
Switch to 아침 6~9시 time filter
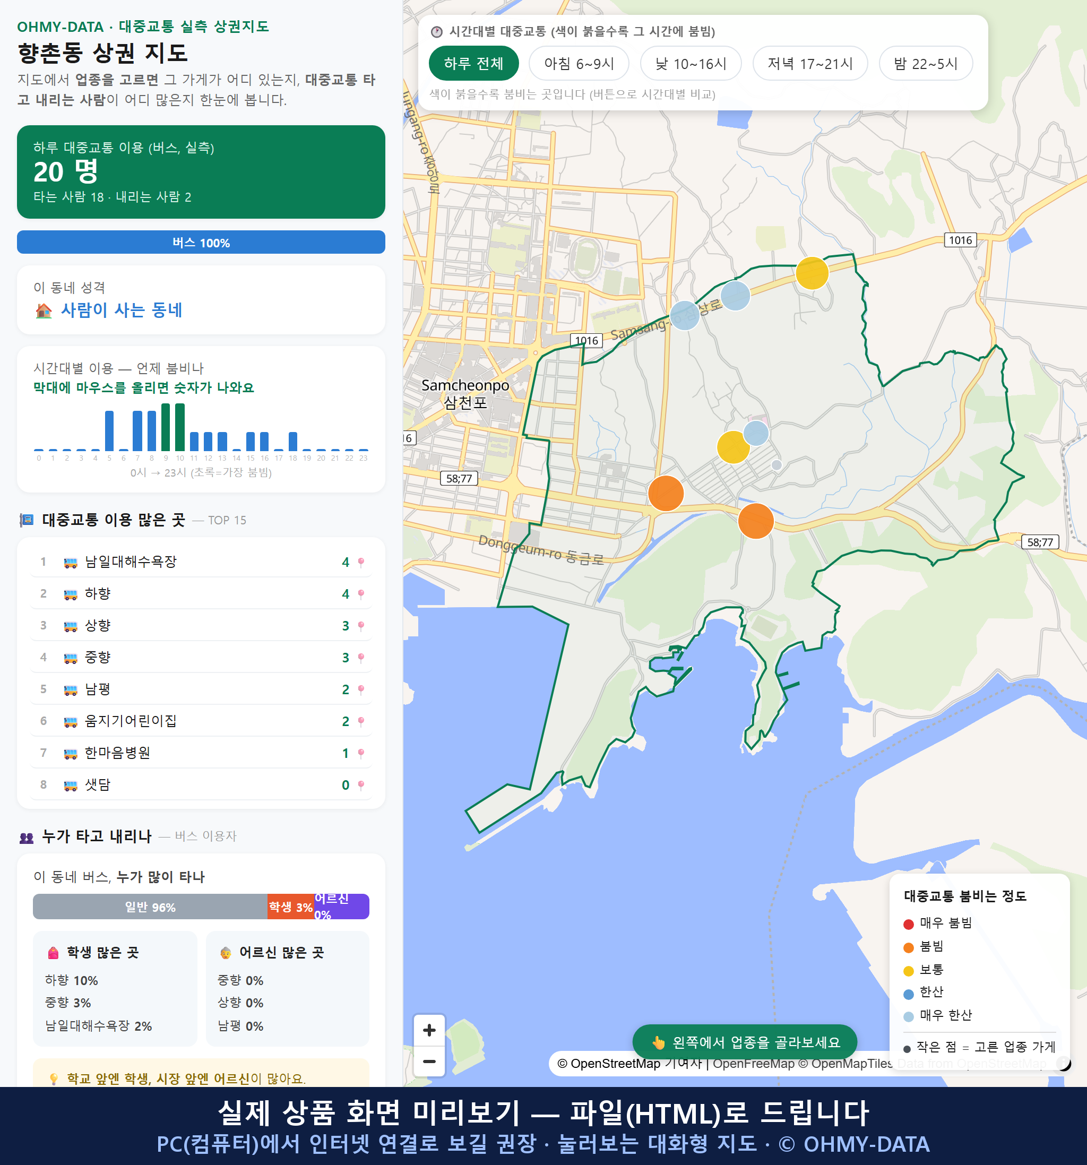[x=579, y=63]
